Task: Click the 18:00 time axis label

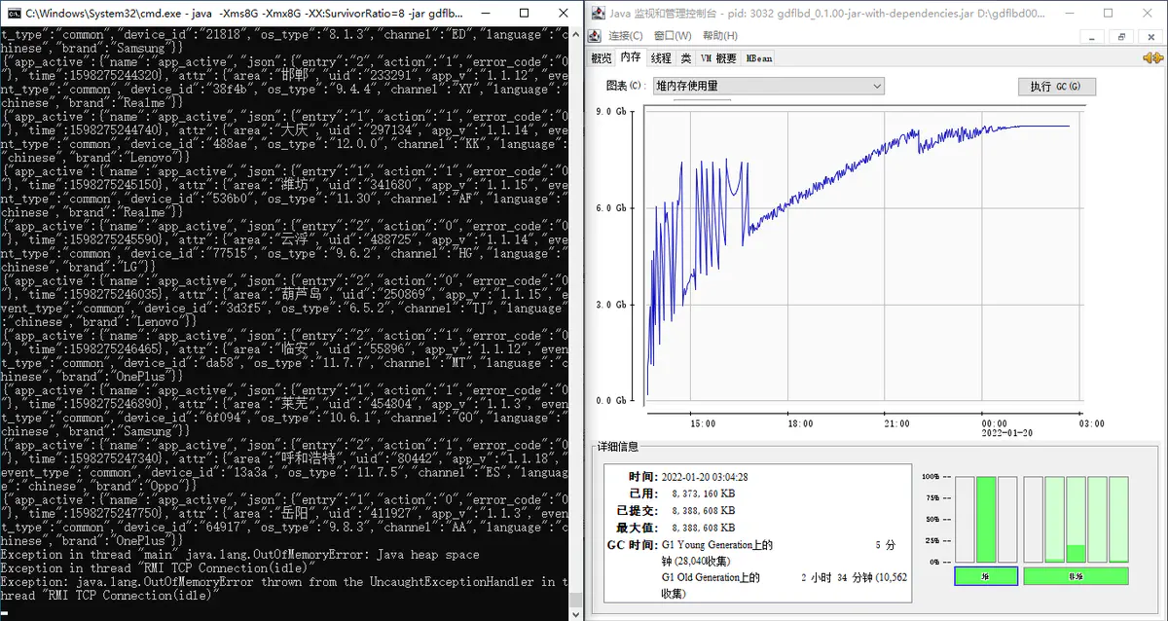Action: click(x=800, y=423)
